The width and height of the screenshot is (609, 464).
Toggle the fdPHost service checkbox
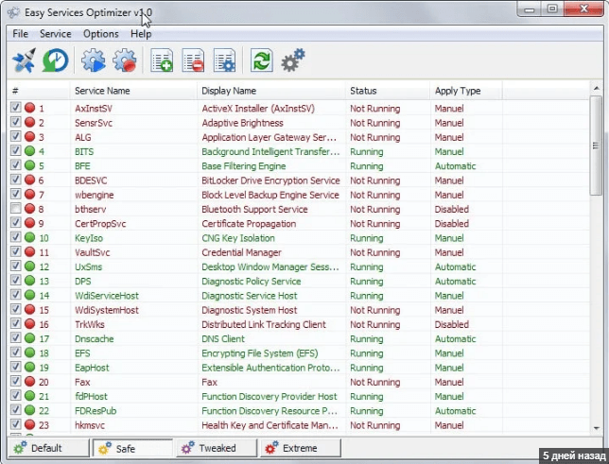[x=15, y=396]
